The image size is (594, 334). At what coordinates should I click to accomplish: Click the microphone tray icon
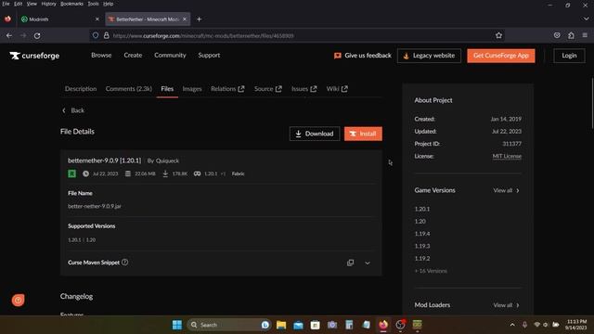(524, 325)
